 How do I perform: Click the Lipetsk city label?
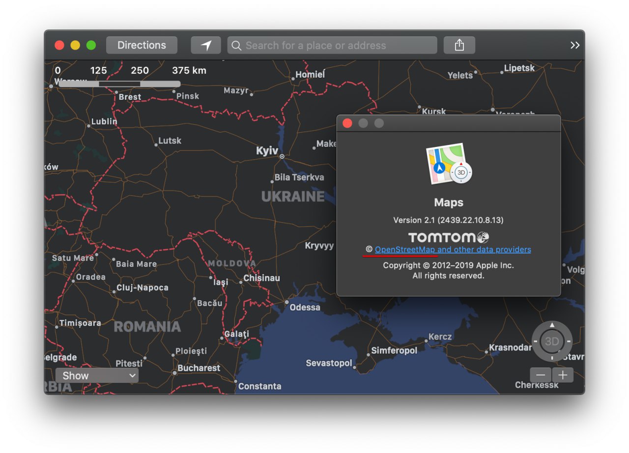519,68
